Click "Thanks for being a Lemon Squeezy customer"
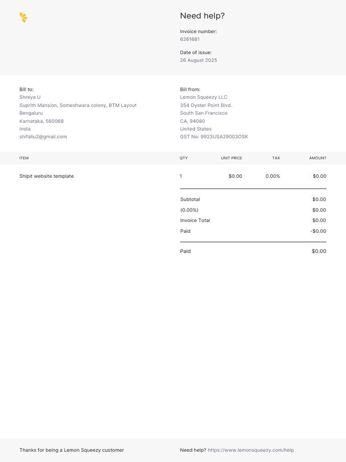Viewport: 346px width, 462px height. point(72,450)
